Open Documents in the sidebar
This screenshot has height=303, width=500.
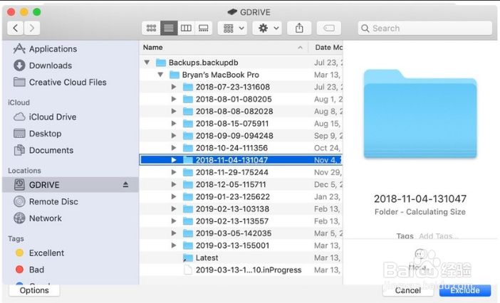[x=43, y=150]
